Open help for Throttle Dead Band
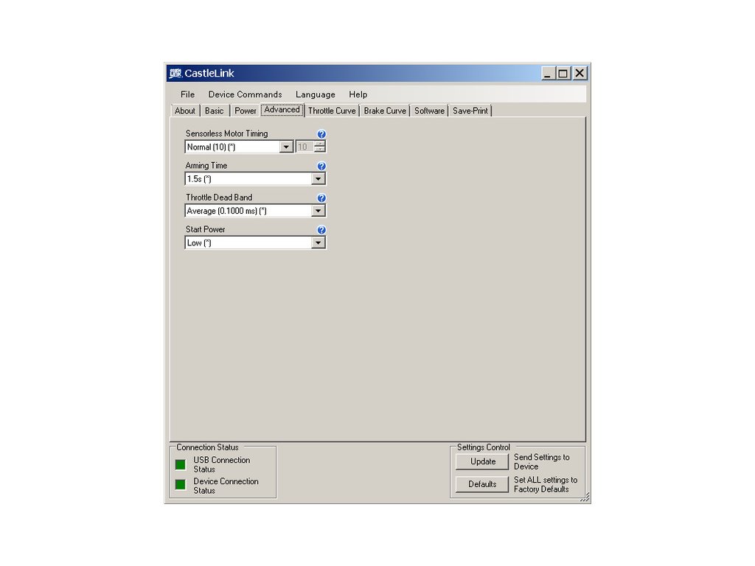 [321, 198]
